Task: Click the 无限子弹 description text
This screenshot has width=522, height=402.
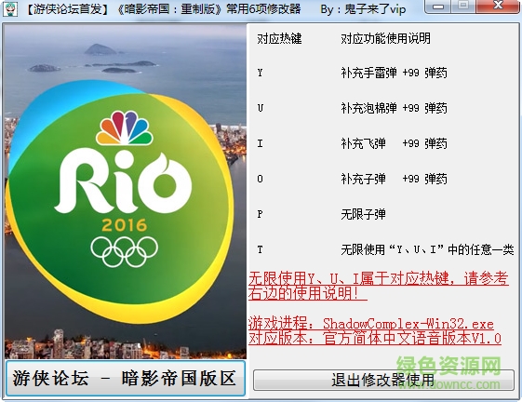Action: 363,214
